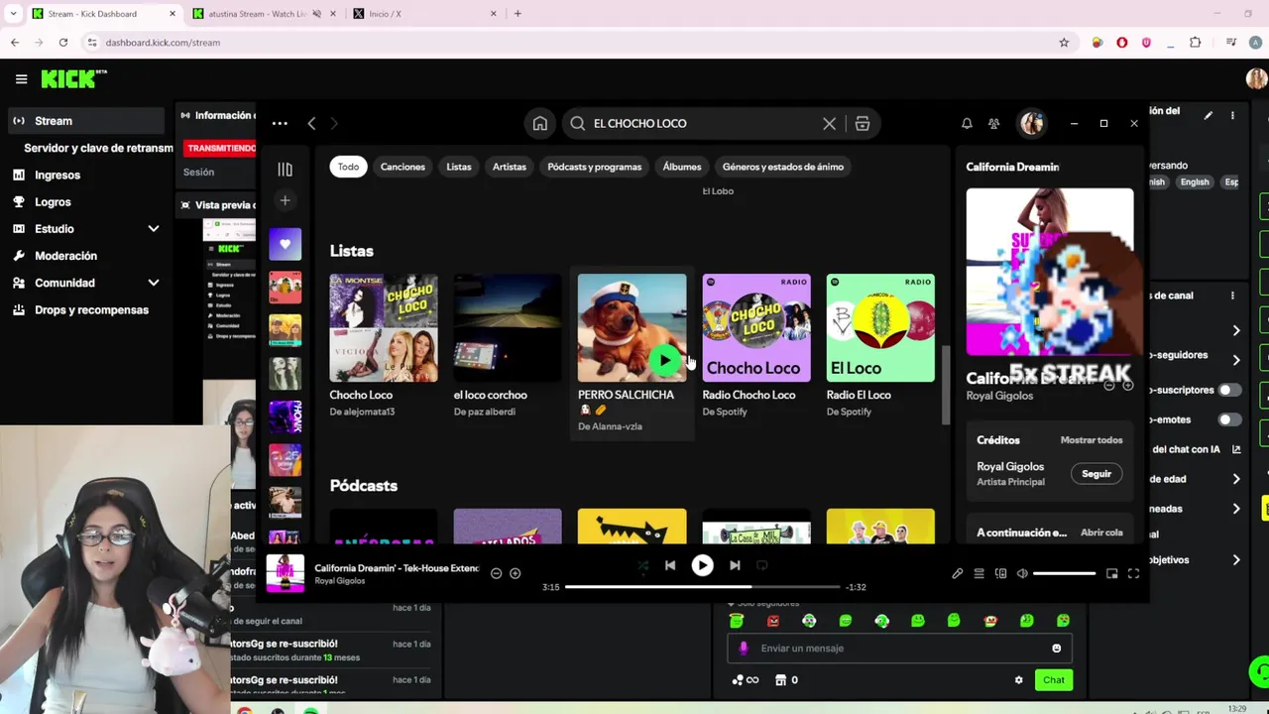Open Kick hamburger menu
Viewport: 1269px width, 714px height.
click(21, 79)
